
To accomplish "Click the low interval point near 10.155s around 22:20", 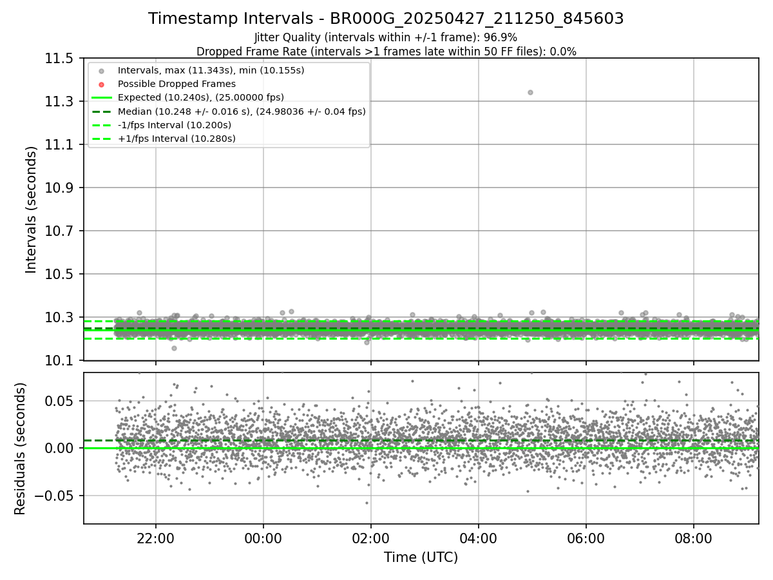I will coord(174,348).
